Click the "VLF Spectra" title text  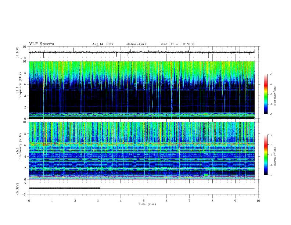pos(42,44)
